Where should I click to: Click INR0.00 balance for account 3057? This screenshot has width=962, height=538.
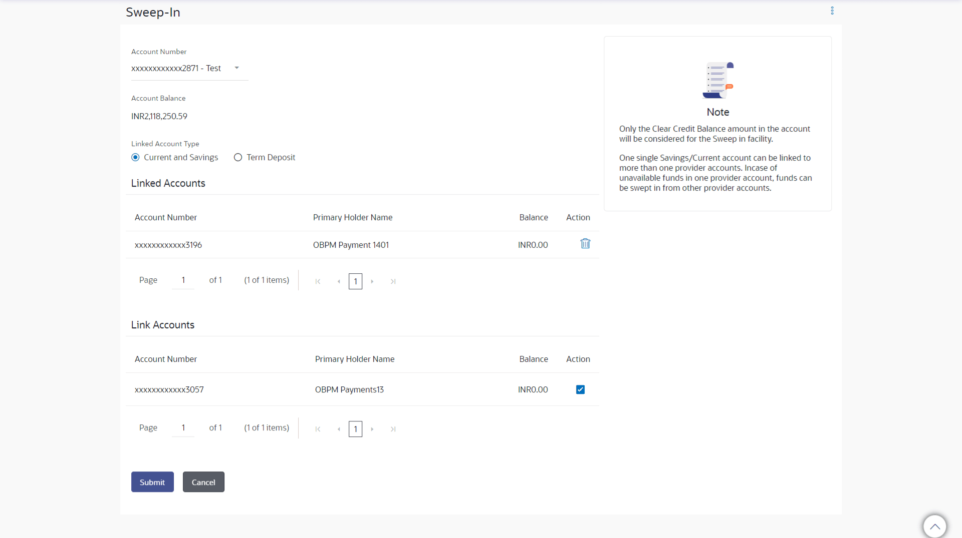pyautogui.click(x=533, y=389)
